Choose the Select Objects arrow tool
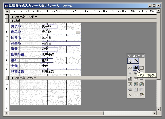The image size is (165, 119). tap(130, 61)
